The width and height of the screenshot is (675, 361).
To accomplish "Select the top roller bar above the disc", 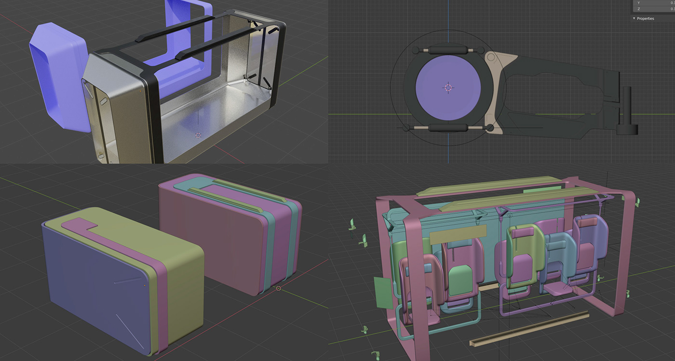I will click(x=448, y=50).
